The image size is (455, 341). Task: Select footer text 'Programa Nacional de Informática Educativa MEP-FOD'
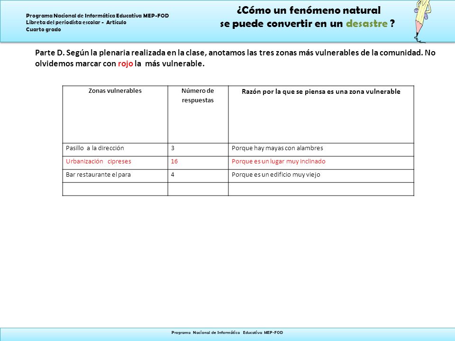coord(227,332)
